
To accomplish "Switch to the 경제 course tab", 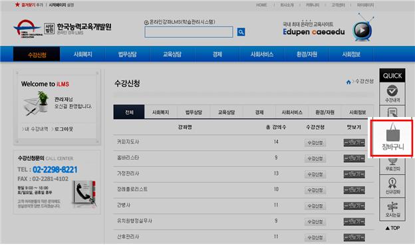I will tap(259, 112).
